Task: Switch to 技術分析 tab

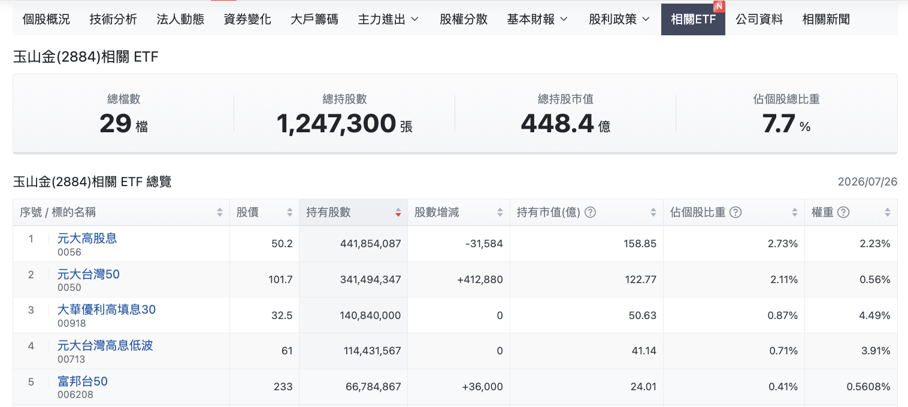Action: click(113, 19)
